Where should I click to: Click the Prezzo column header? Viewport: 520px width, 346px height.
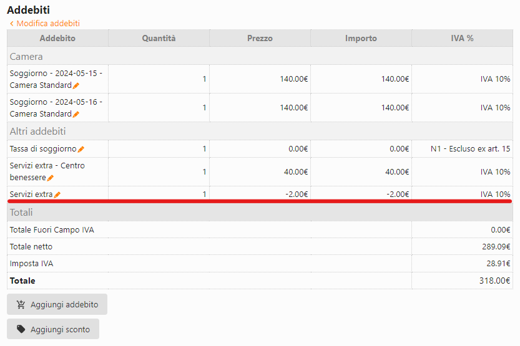[260, 39]
